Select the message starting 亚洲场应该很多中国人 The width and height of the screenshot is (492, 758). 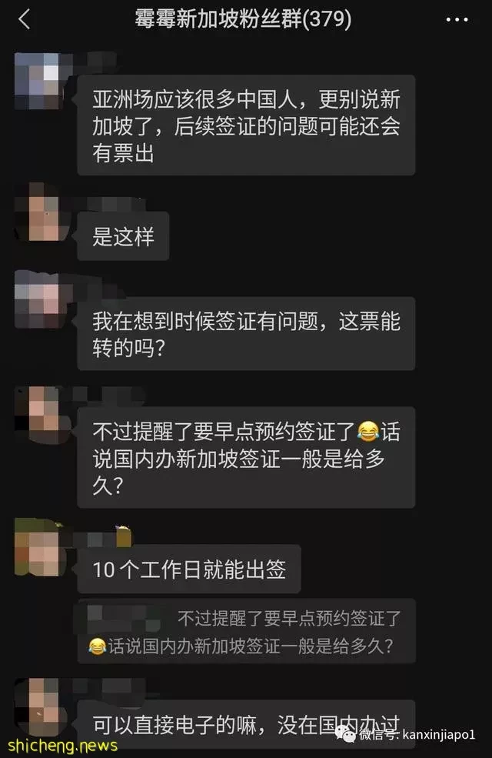246,125
